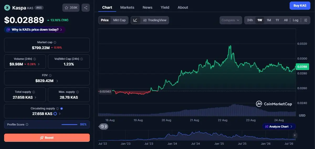The image size is (315, 149).
Task: Click the 1.23% Vol/Mkt Cap value
Action: pyautogui.click(x=69, y=64)
